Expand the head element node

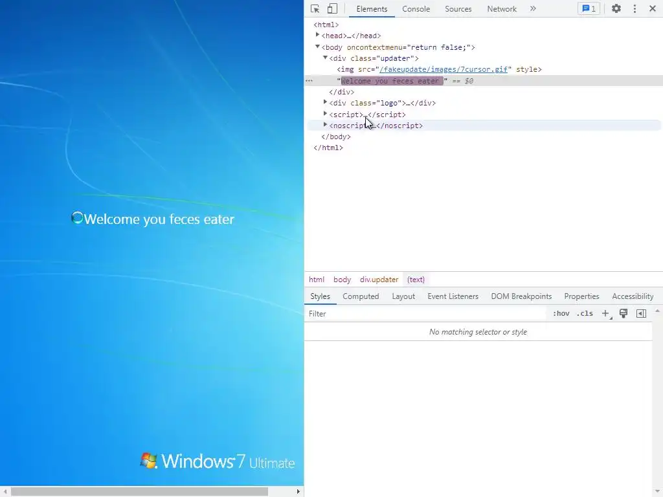click(x=317, y=35)
